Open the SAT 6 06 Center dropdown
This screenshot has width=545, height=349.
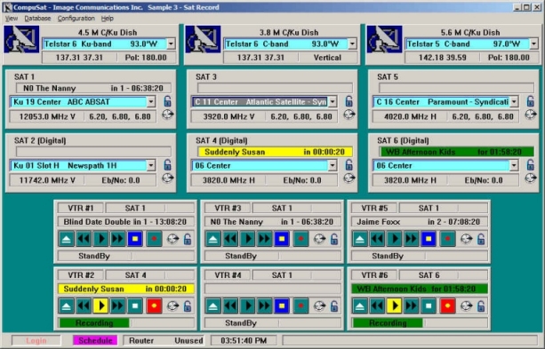(x=514, y=166)
